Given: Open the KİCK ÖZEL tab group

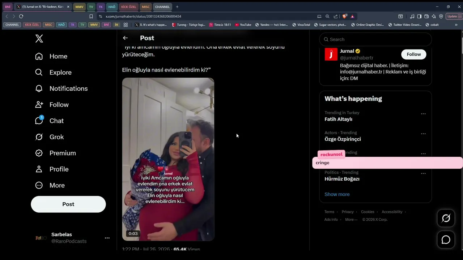Looking at the screenshot, I should click(129, 7).
